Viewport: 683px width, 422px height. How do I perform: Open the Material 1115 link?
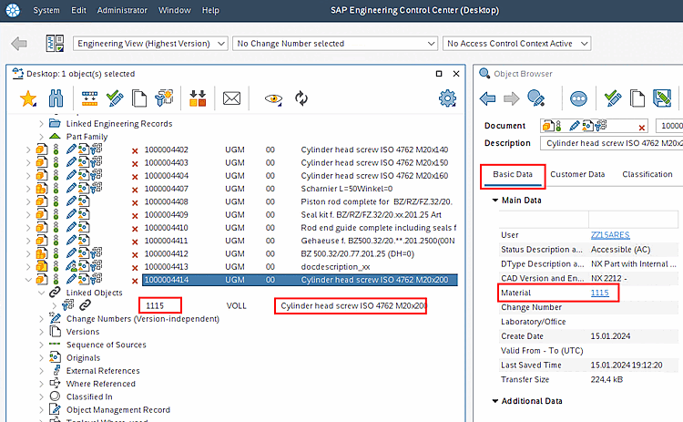coord(599,293)
